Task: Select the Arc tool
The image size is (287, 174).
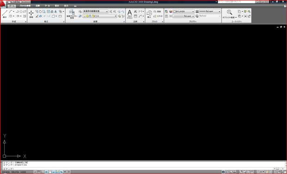Action: pos(11,12)
